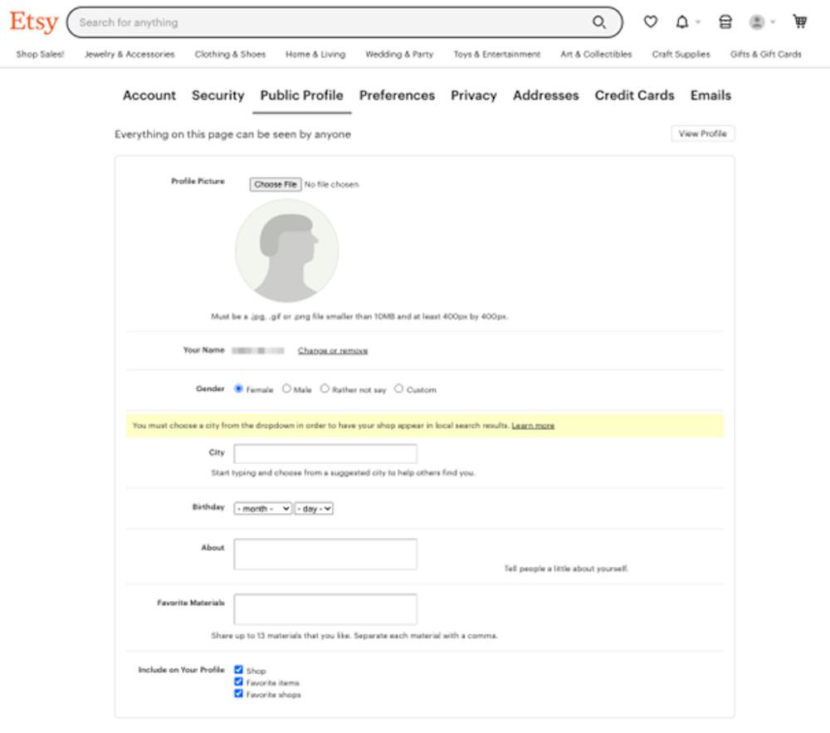Open Favorites heart icon

click(x=651, y=22)
